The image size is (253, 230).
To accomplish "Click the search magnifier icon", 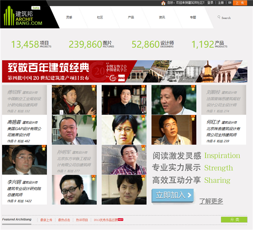I will [x=219, y=17].
